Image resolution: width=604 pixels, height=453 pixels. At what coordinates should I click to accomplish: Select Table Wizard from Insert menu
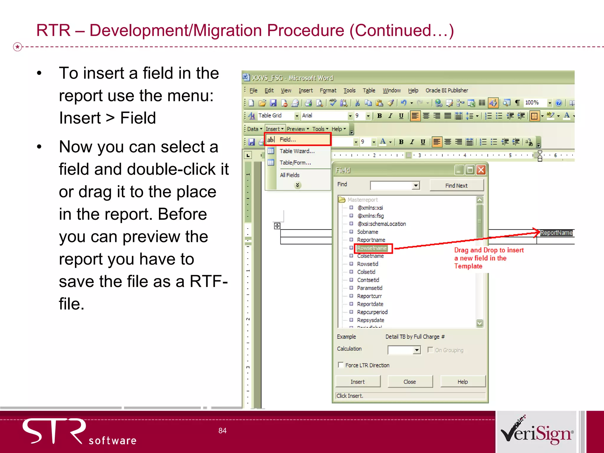pos(297,151)
